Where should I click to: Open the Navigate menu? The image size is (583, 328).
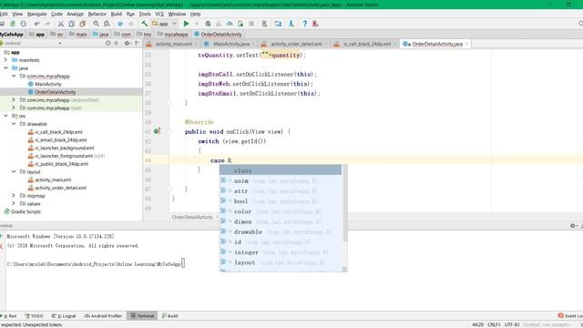[x=36, y=14]
